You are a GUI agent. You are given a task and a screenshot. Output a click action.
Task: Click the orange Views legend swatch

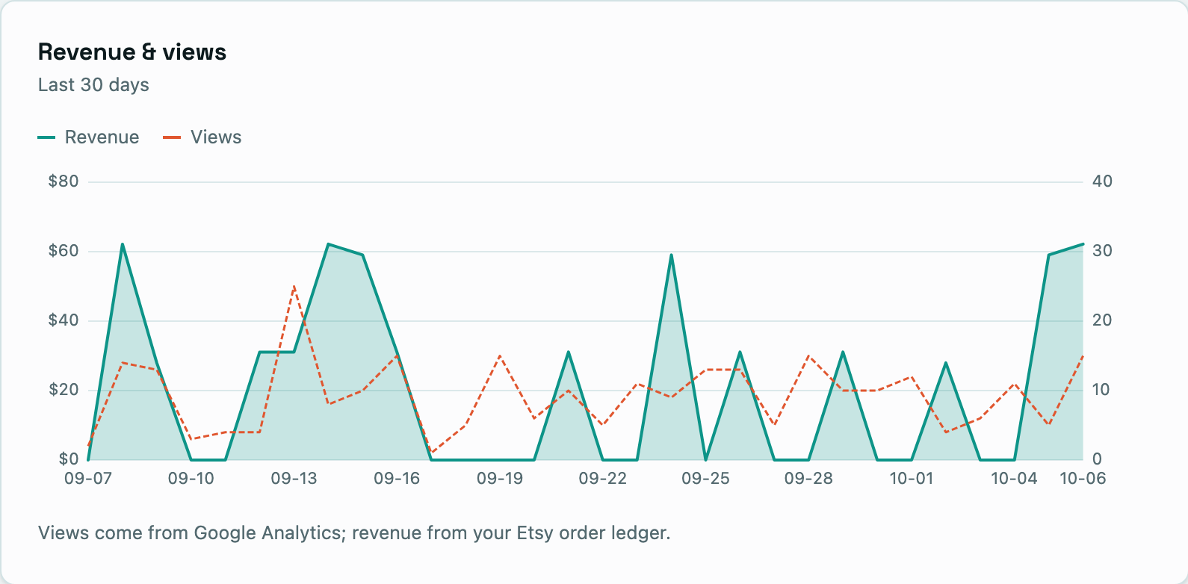pos(172,137)
